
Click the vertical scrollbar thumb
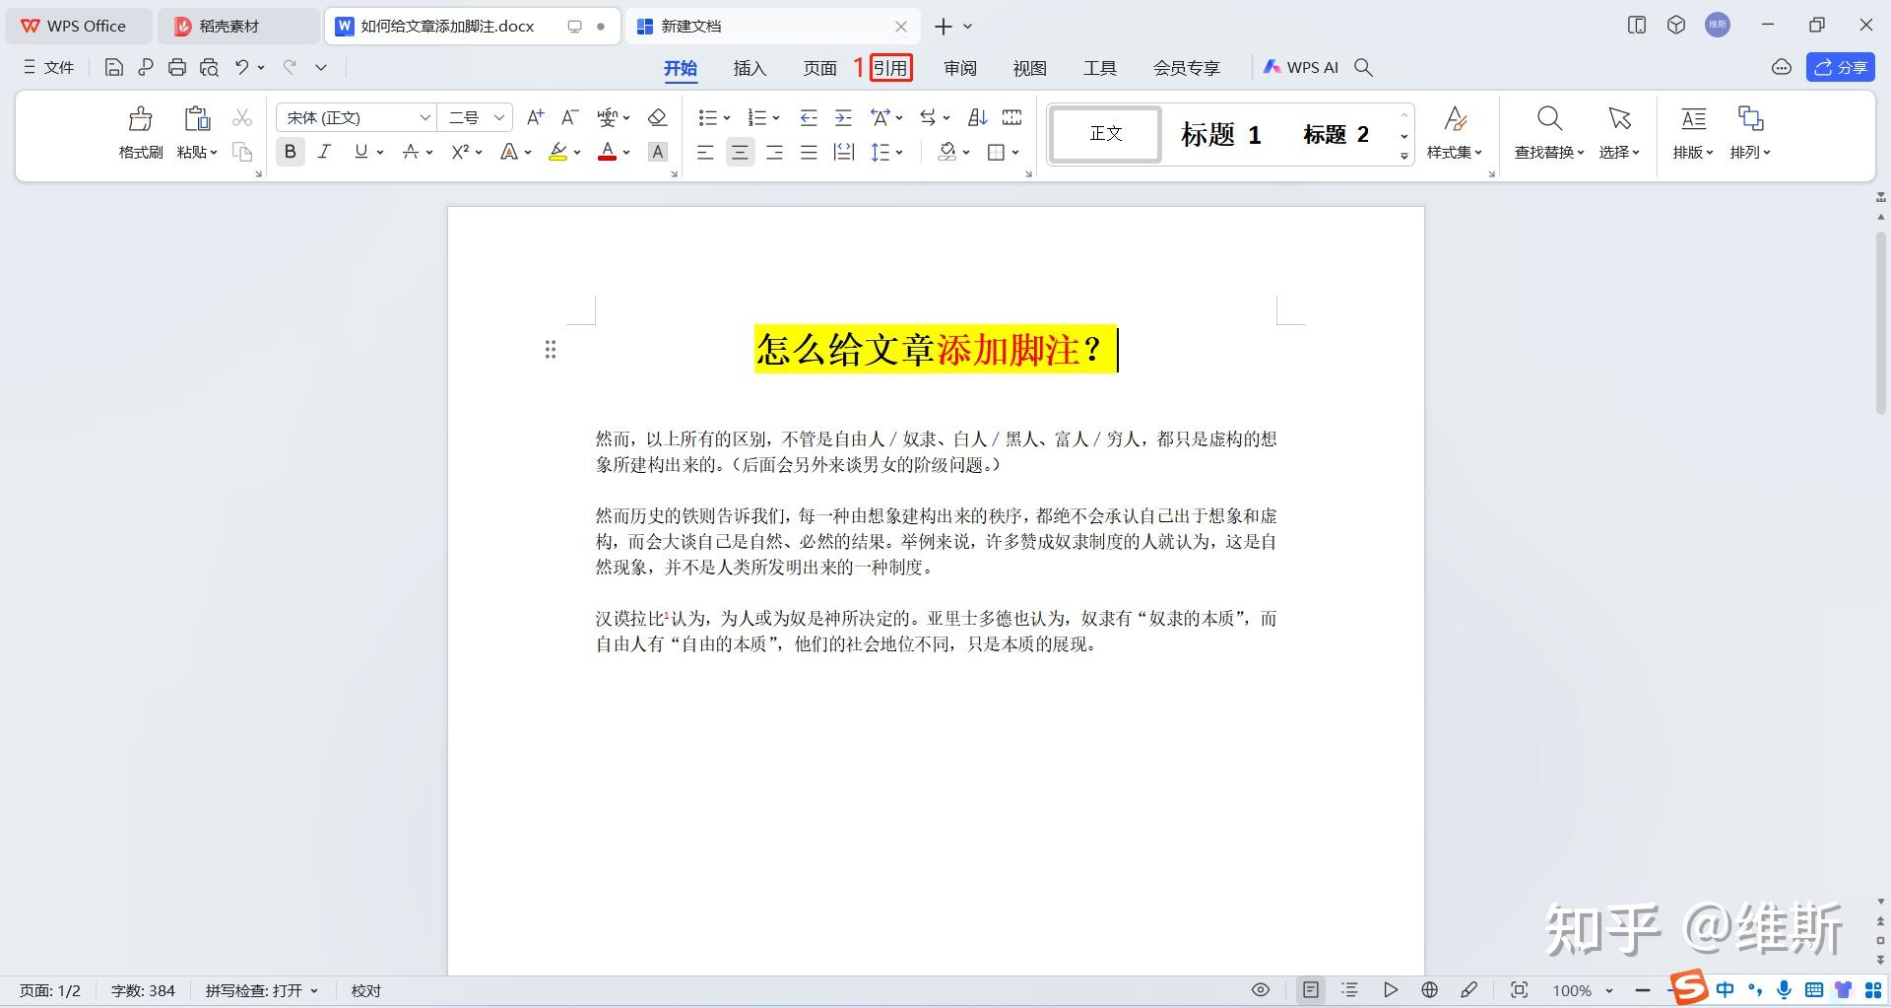click(x=1881, y=323)
